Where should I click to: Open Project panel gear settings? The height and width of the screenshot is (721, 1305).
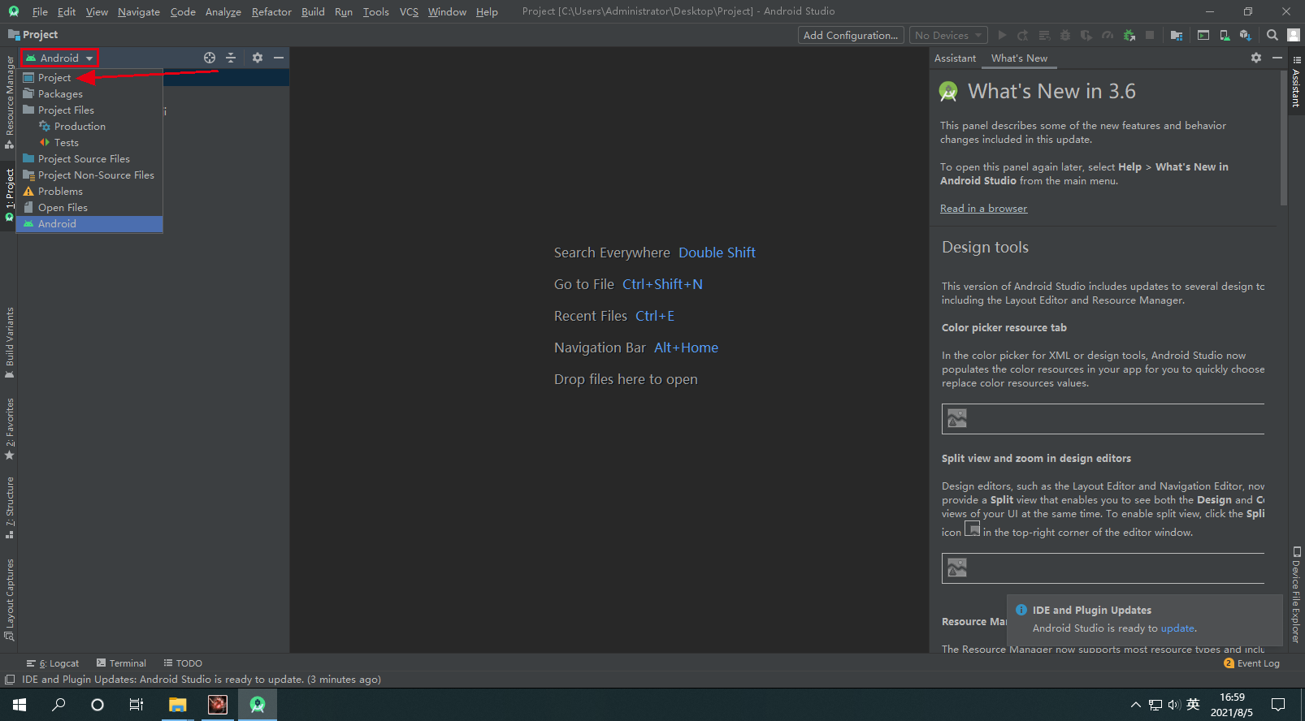coord(258,58)
